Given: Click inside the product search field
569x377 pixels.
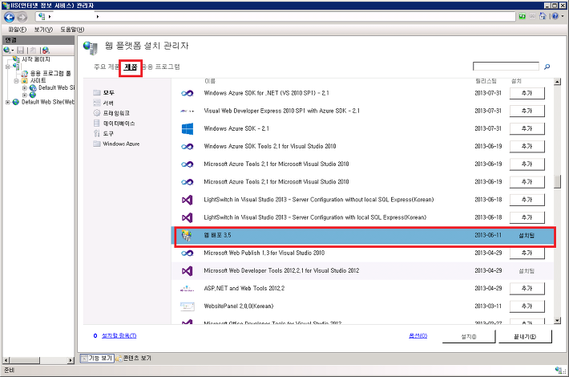Looking at the screenshot, I should tap(506, 67).
